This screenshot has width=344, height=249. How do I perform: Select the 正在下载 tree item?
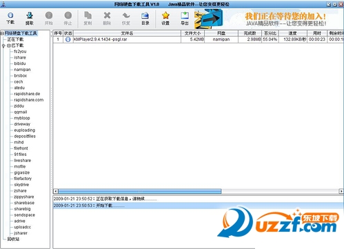tap(15, 39)
